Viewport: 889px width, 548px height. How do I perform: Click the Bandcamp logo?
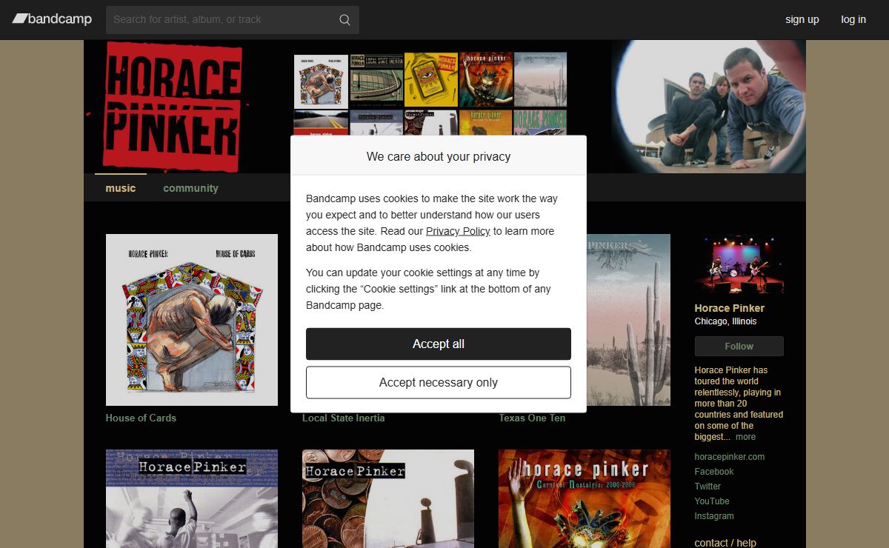pos(52,19)
